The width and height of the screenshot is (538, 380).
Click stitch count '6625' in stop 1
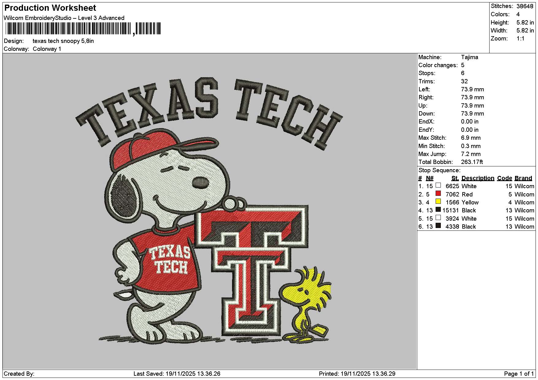[x=452, y=186]
